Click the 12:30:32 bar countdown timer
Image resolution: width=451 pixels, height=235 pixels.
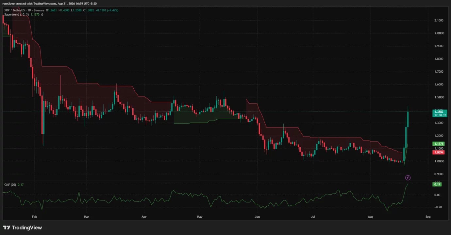click(440, 115)
